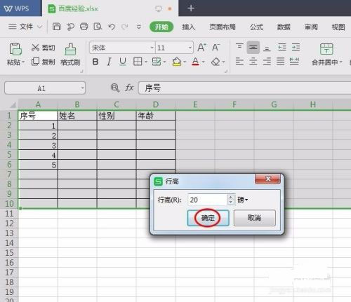This screenshot has width=351, height=302.
Task: Click the insert function fx icon
Action: click(x=129, y=88)
